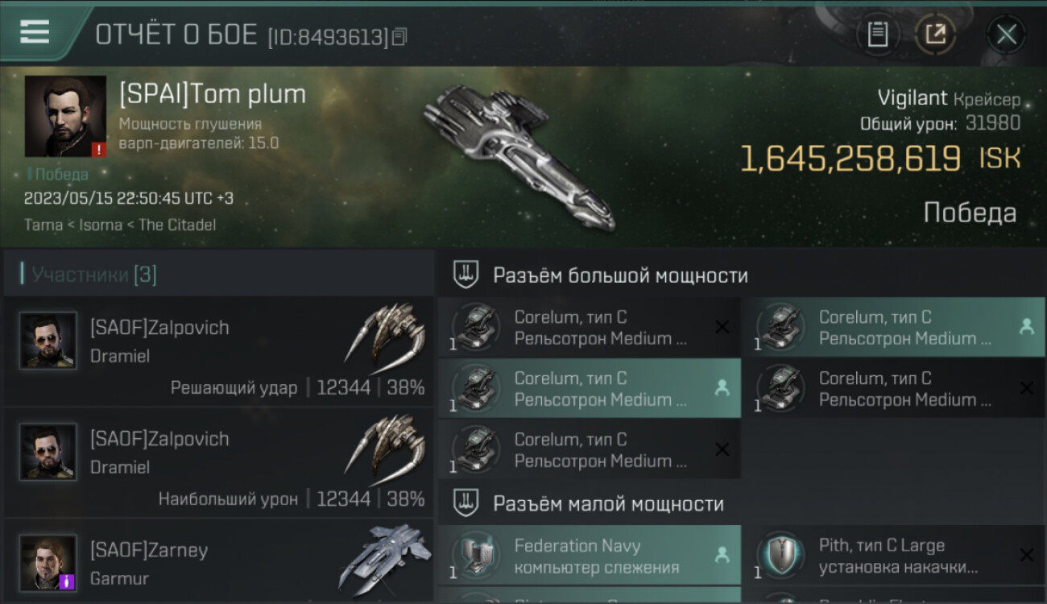Open the first Zalpovich participant portrait
This screenshot has width=1047, height=604.
48,340
